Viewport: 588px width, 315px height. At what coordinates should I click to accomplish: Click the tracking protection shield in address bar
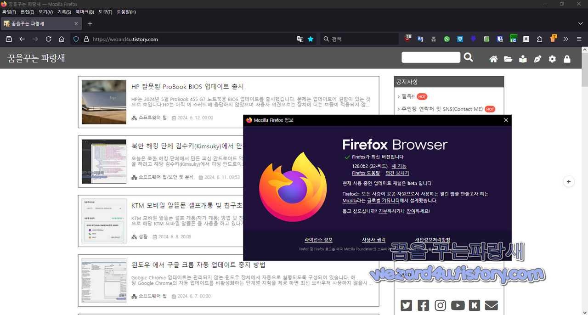click(x=76, y=39)
